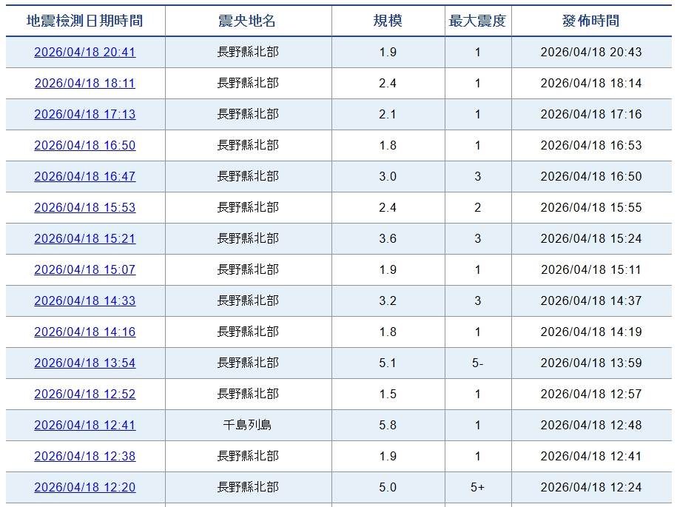Click the 地震檢測日期時間 column header

pyautogui.click(x=85, y=21)
